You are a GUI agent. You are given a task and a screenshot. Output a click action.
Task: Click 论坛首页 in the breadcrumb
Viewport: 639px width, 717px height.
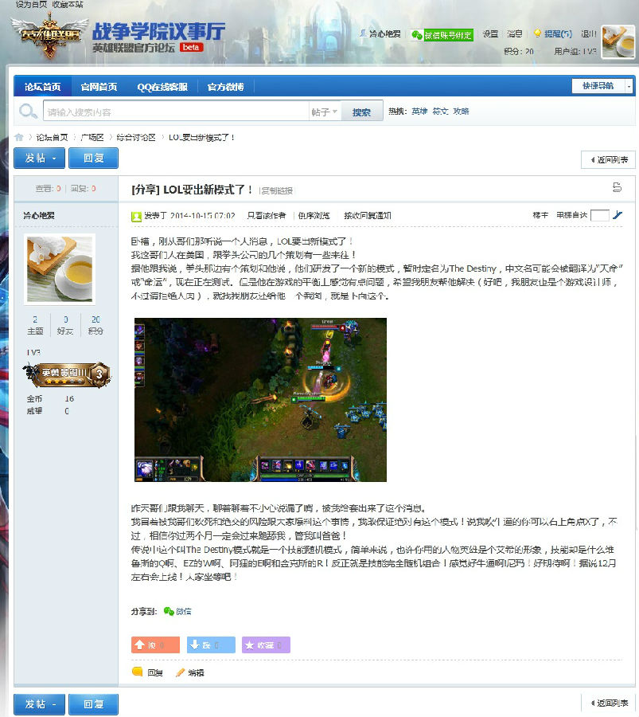[52, 137]
